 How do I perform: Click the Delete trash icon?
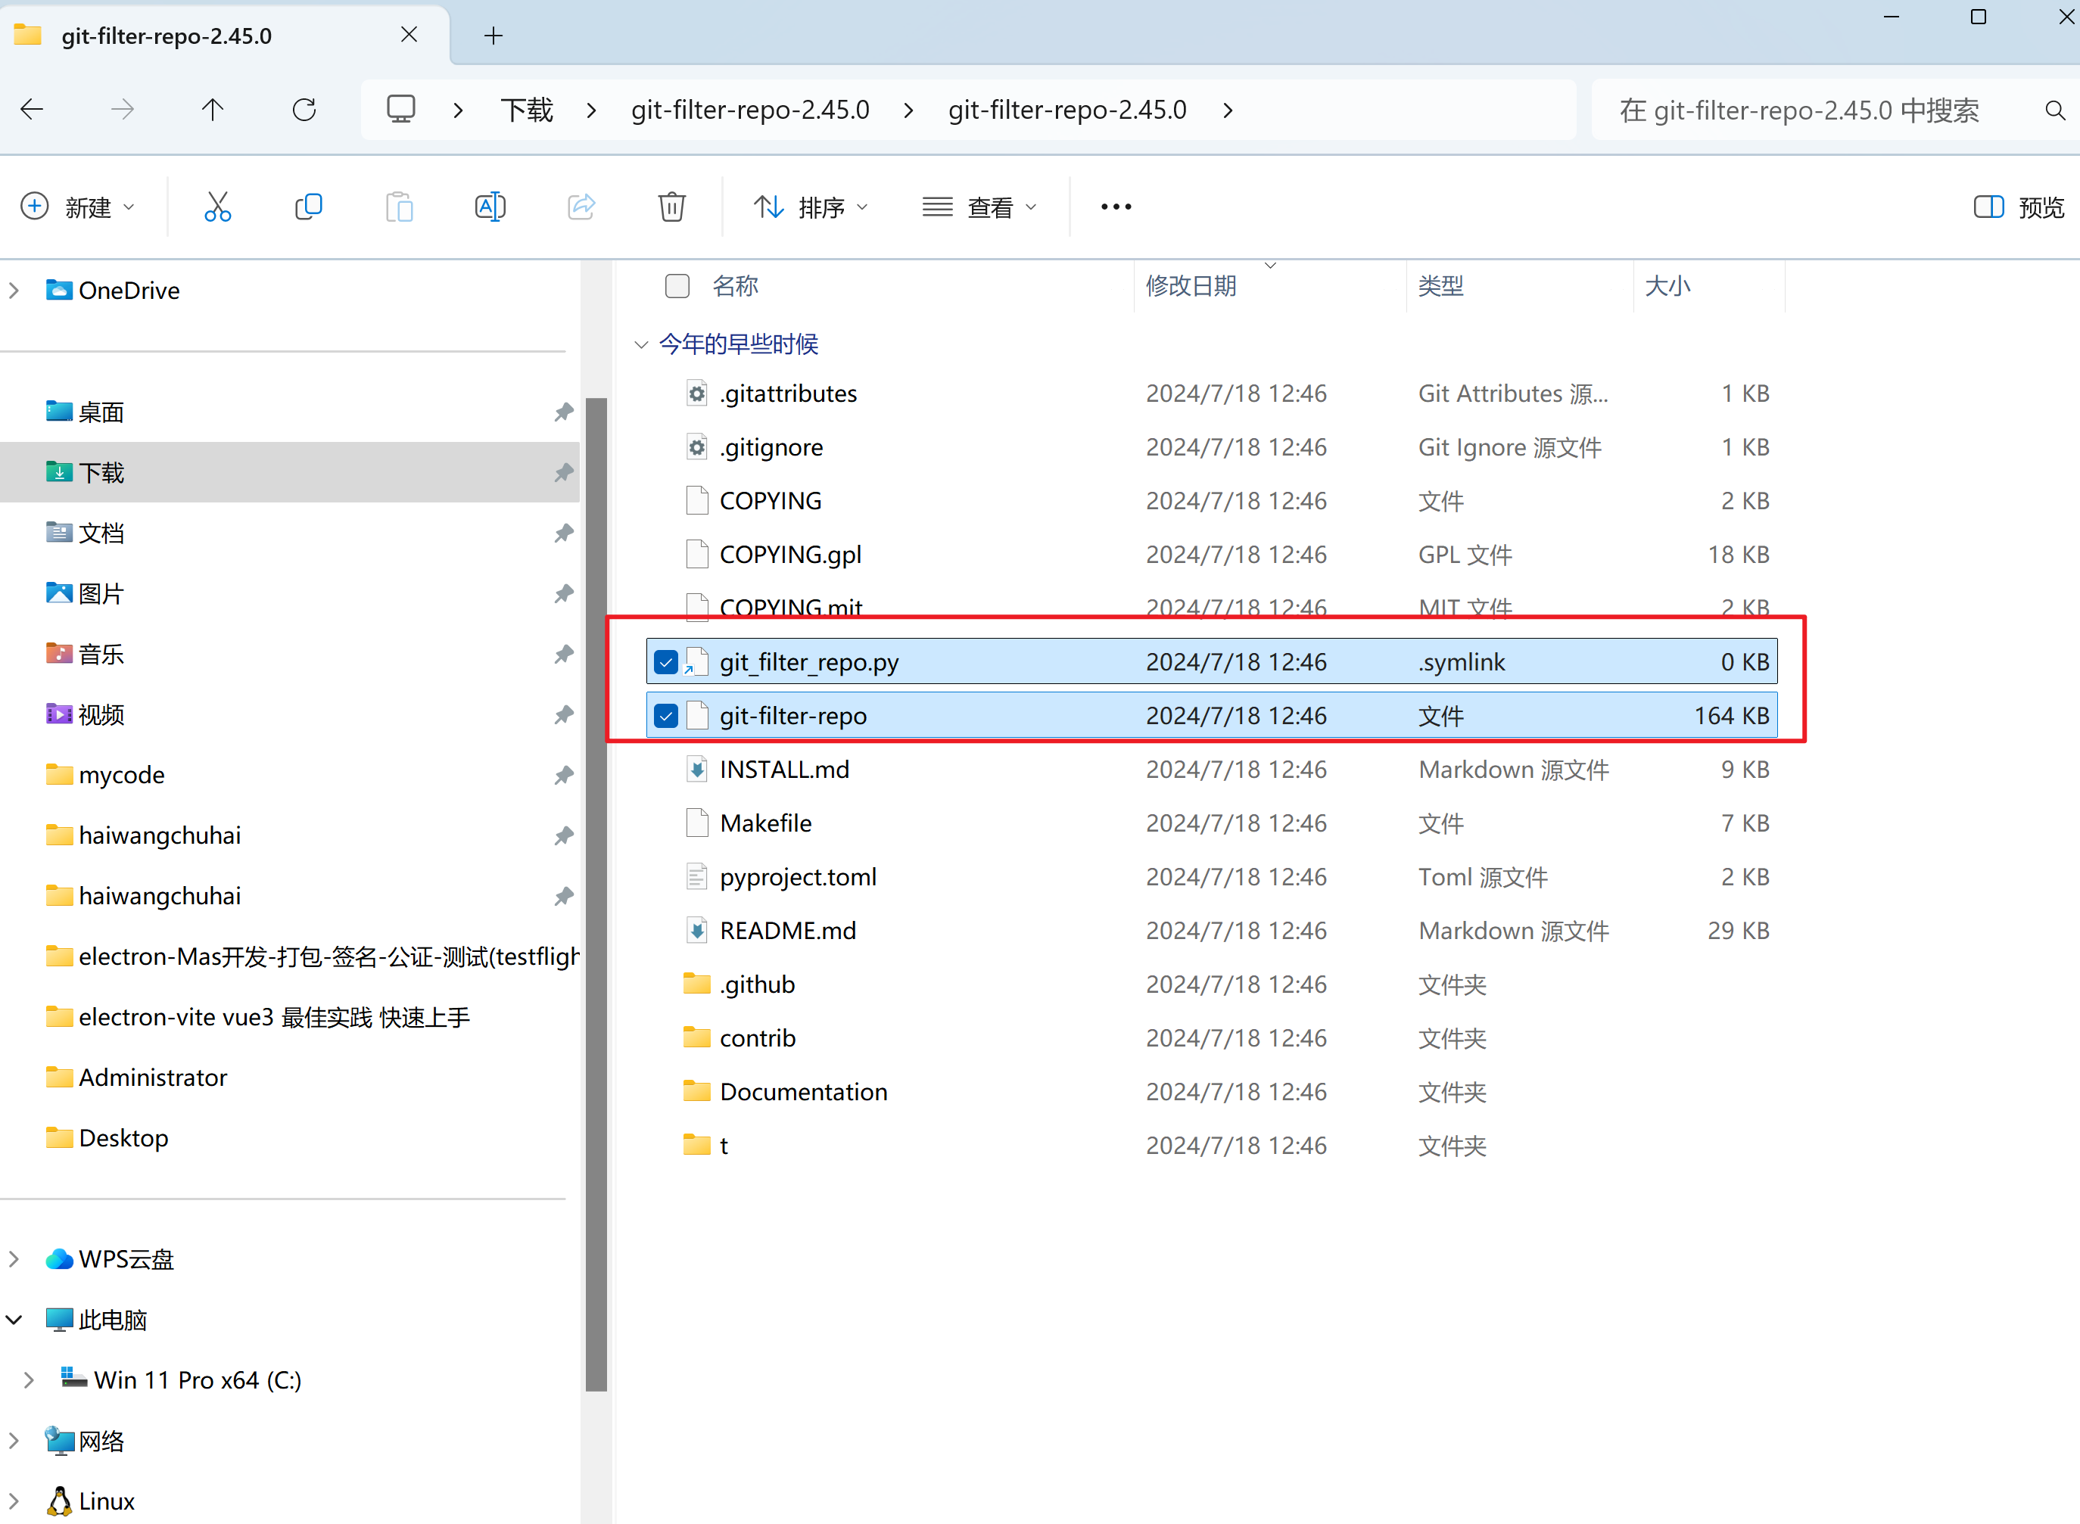pyautogui.click(x=672, y=207)
